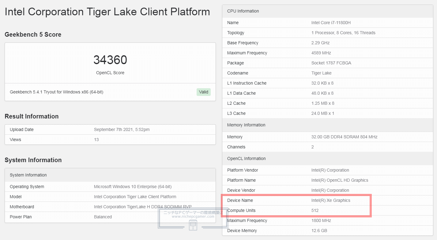Viewport: 437px width, 240px height.
Task: Click the Codename value Tiger Lake
Action: (322, 73)
